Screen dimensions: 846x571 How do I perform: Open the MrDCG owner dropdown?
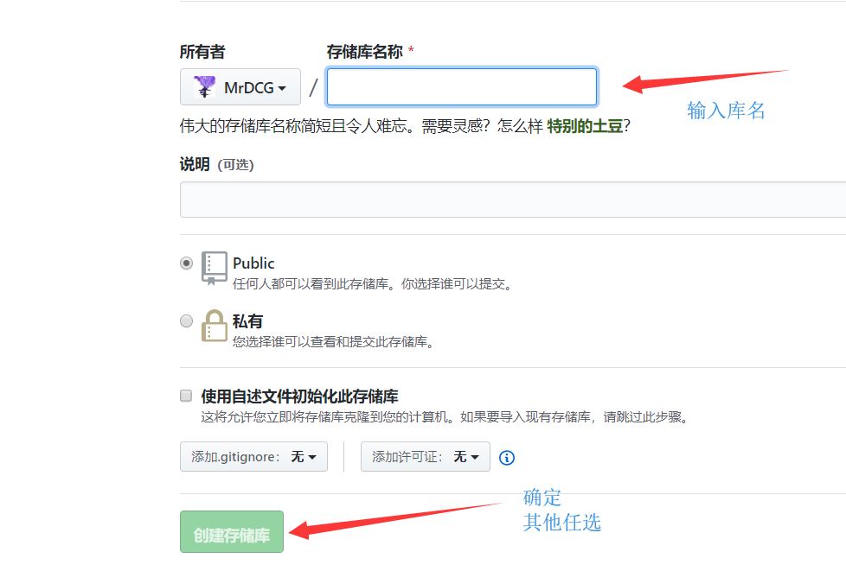[x=240, y=86]
